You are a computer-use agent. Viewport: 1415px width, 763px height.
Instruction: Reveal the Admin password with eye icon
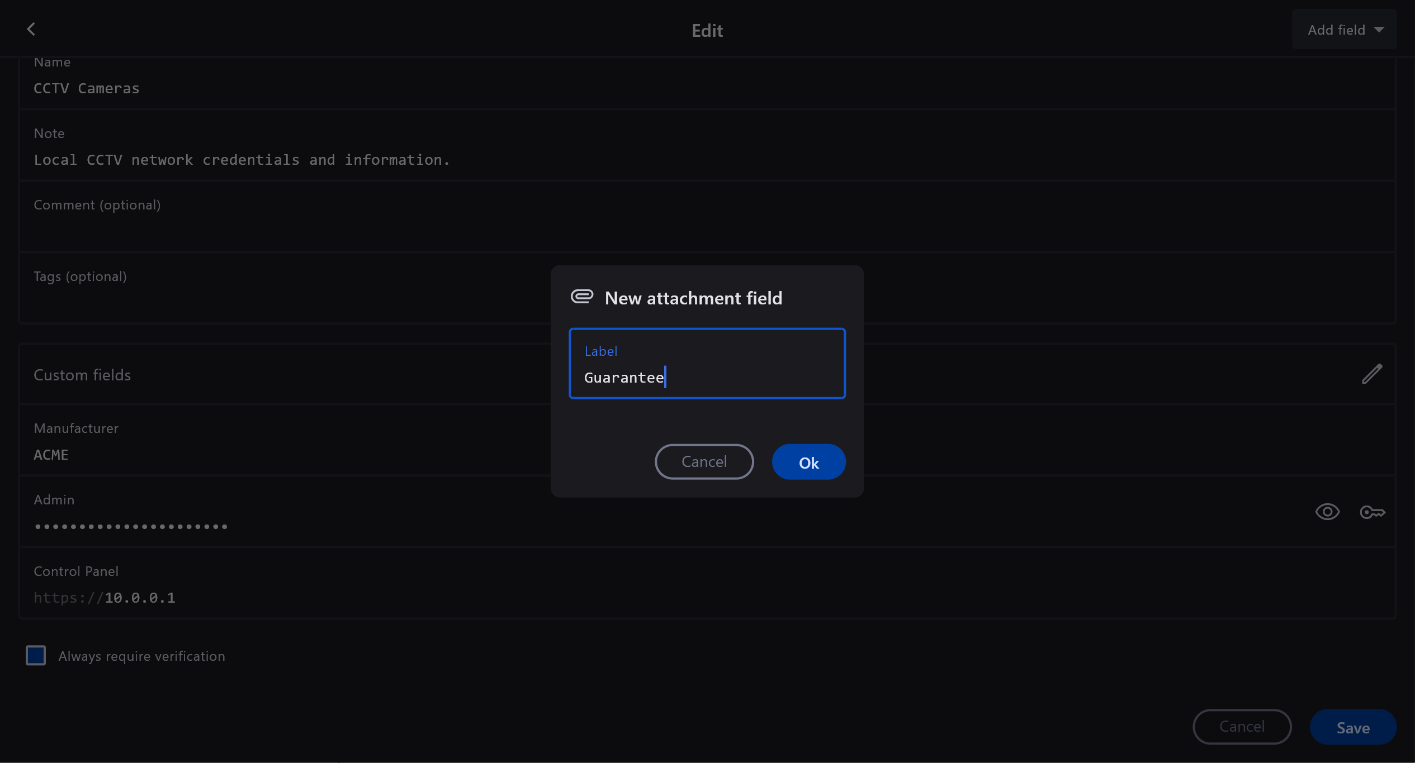pyautogui.click(x=1327, y=512)
